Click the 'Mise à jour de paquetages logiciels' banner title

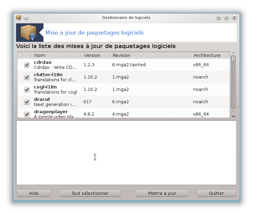click(x=95, y=33)
